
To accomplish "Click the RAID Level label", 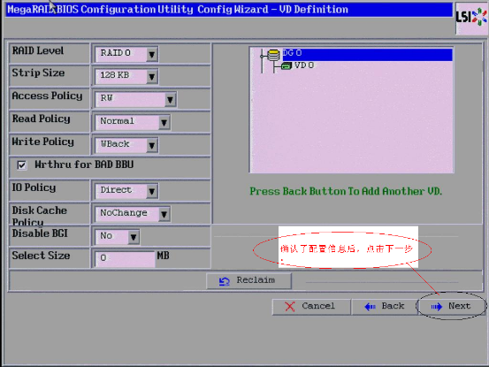I will click(38, 50).
